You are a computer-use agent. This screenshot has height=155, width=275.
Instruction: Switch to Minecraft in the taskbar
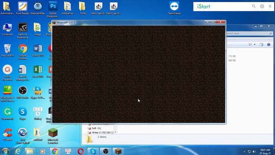[x=118, y=151]
